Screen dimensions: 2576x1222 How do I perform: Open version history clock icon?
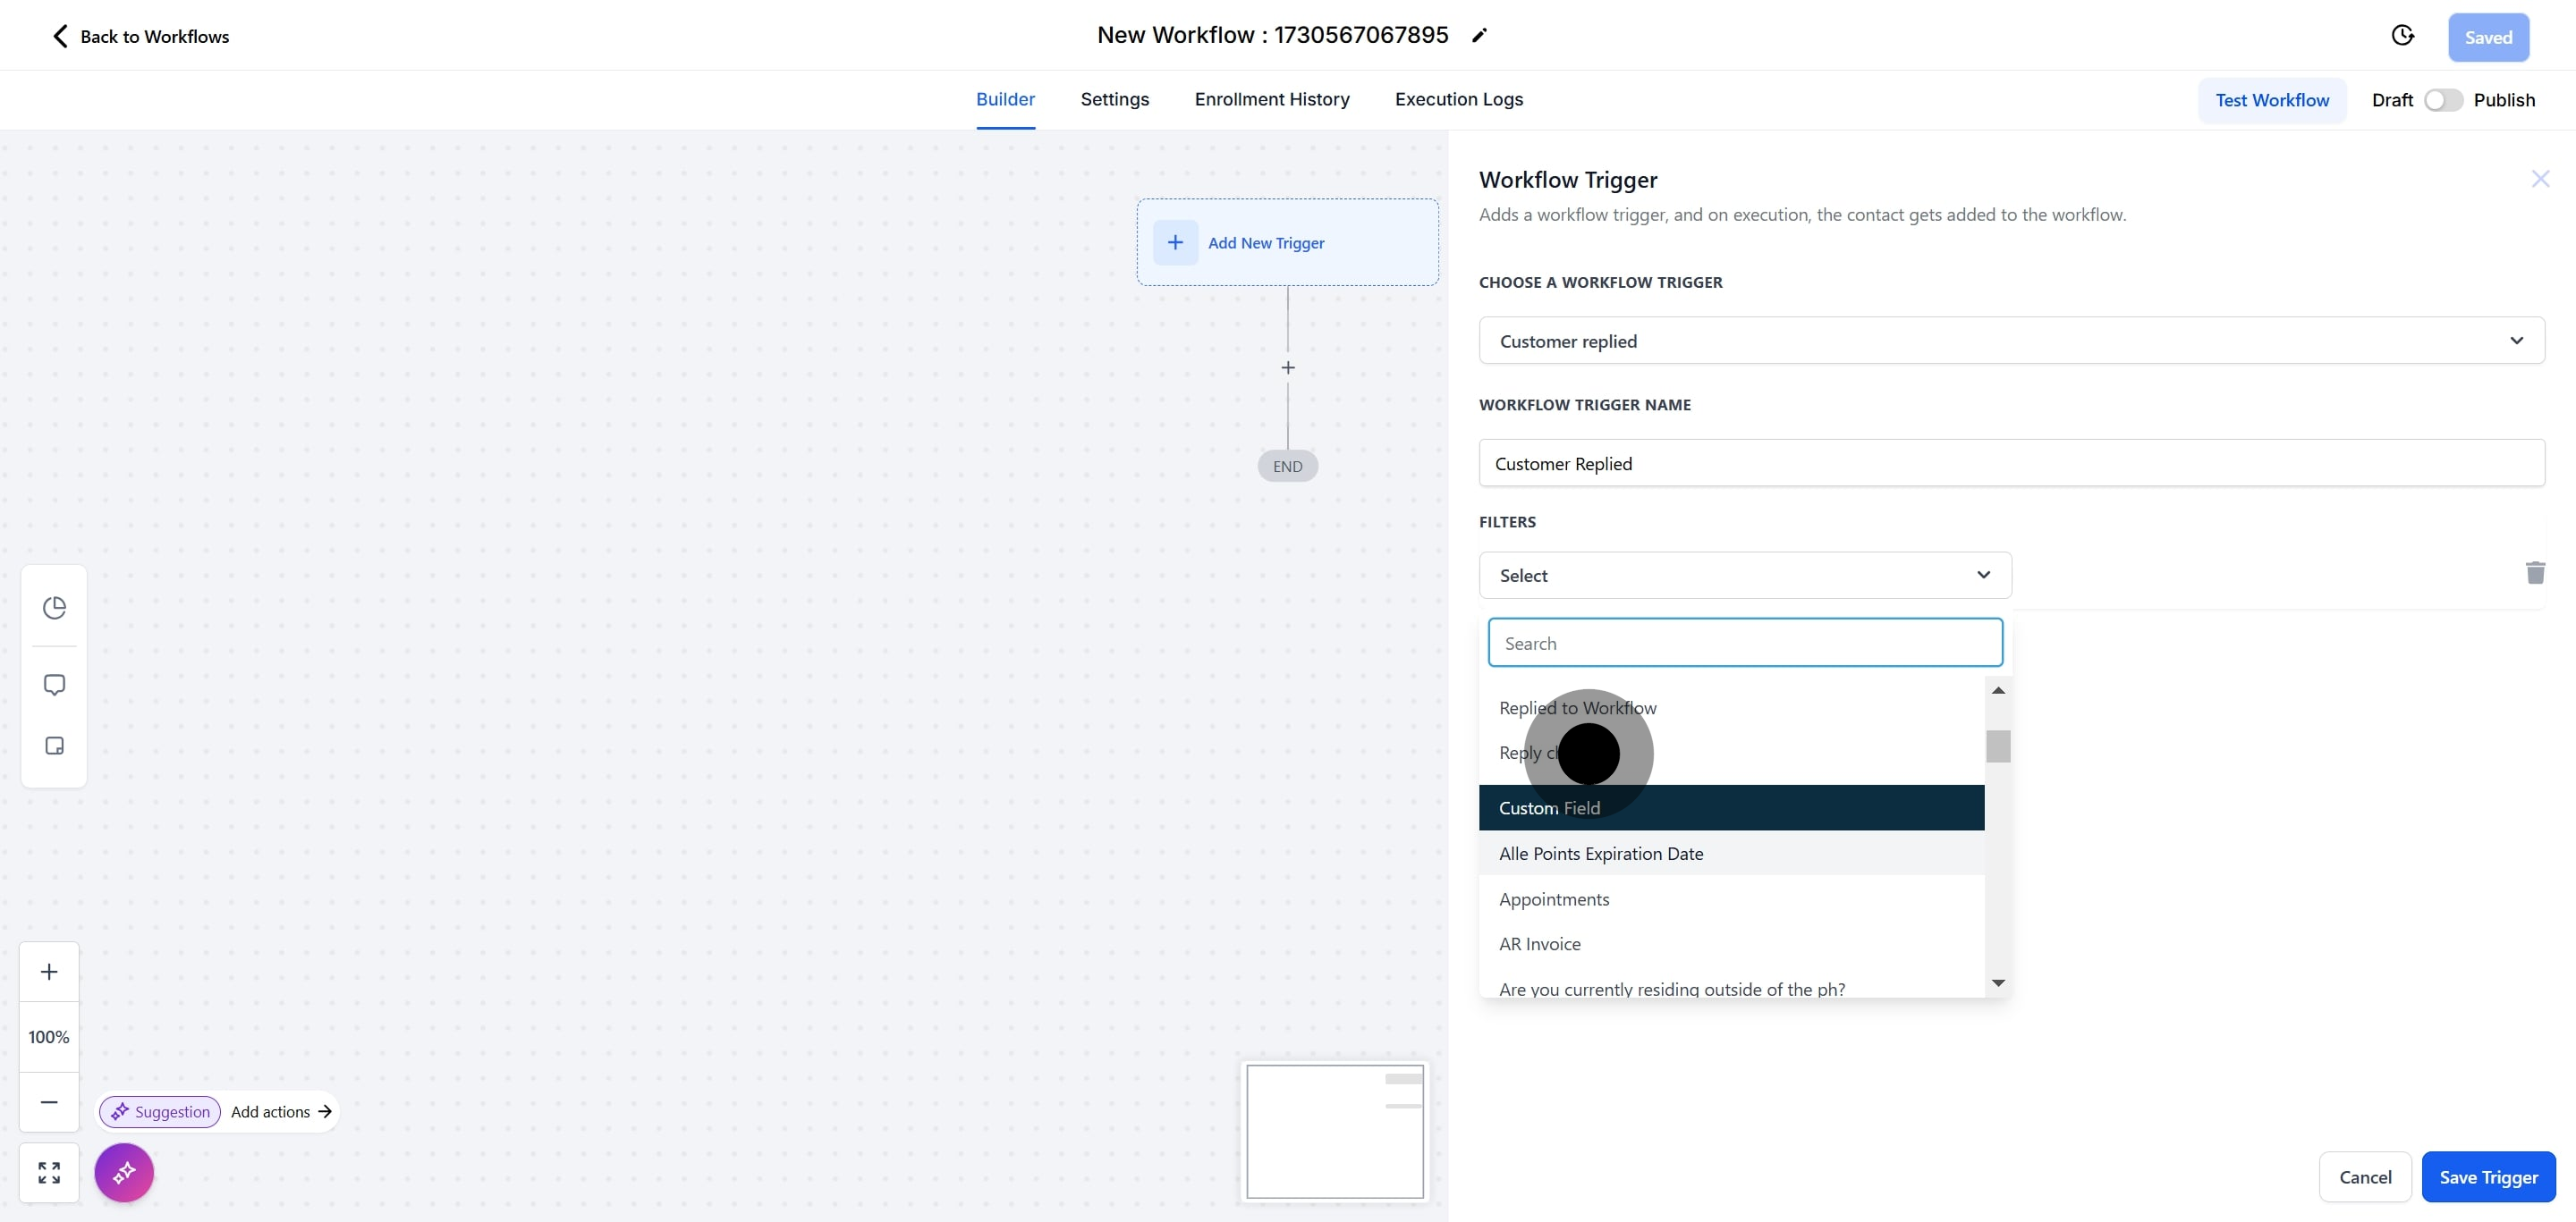click(x=2403, y=36)
